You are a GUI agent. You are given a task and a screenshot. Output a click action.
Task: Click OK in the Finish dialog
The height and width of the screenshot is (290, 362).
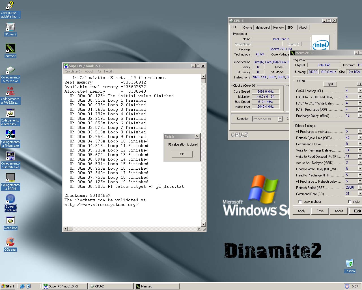[182, 154]
